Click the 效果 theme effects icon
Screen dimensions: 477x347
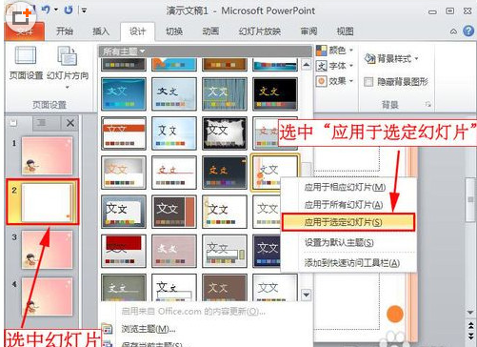click(321, 81)
